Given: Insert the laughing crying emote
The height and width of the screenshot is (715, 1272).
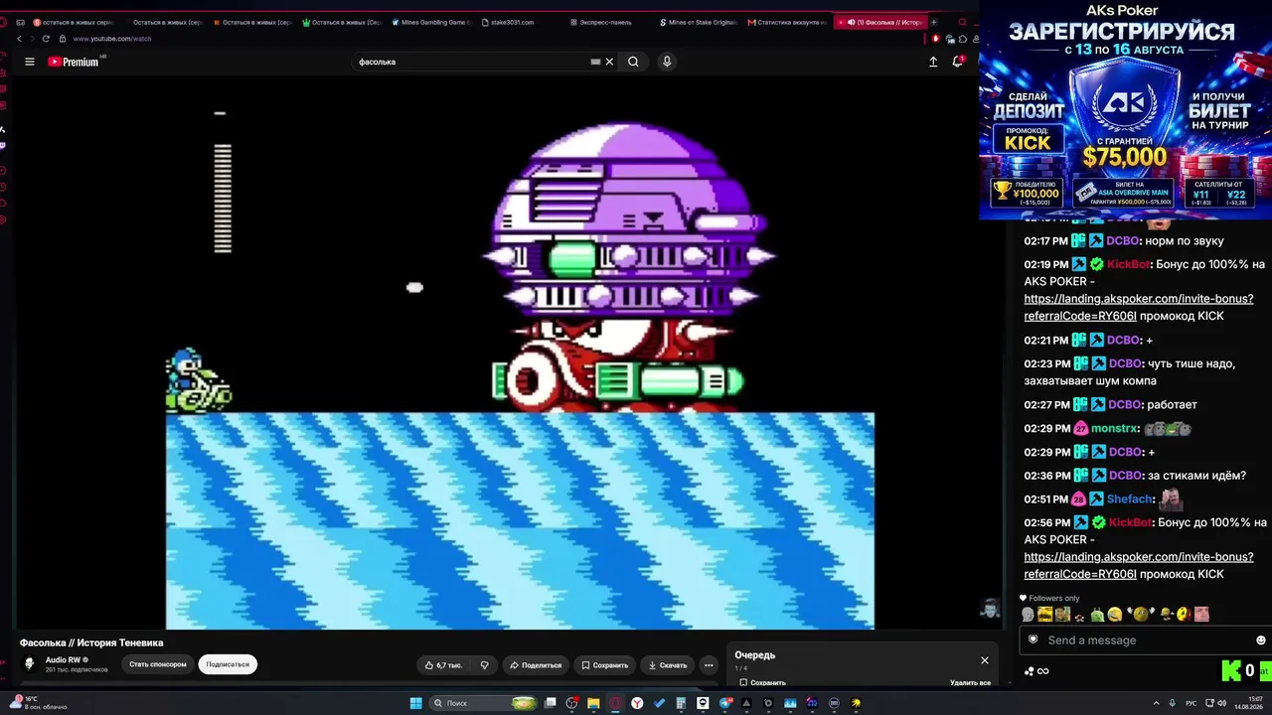Looking at the screenshot, I should (1114, 615).
